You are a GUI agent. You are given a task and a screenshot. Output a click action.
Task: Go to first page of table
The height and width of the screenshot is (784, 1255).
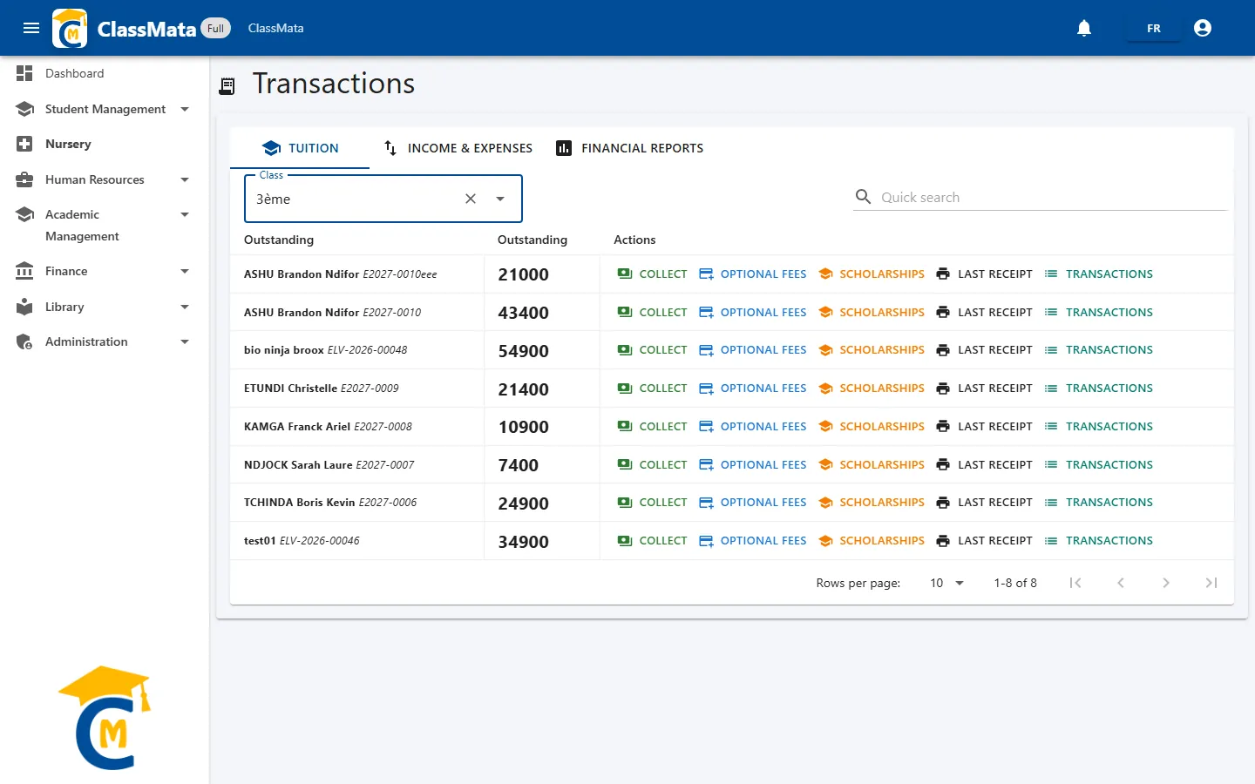tap(1075, 583)
